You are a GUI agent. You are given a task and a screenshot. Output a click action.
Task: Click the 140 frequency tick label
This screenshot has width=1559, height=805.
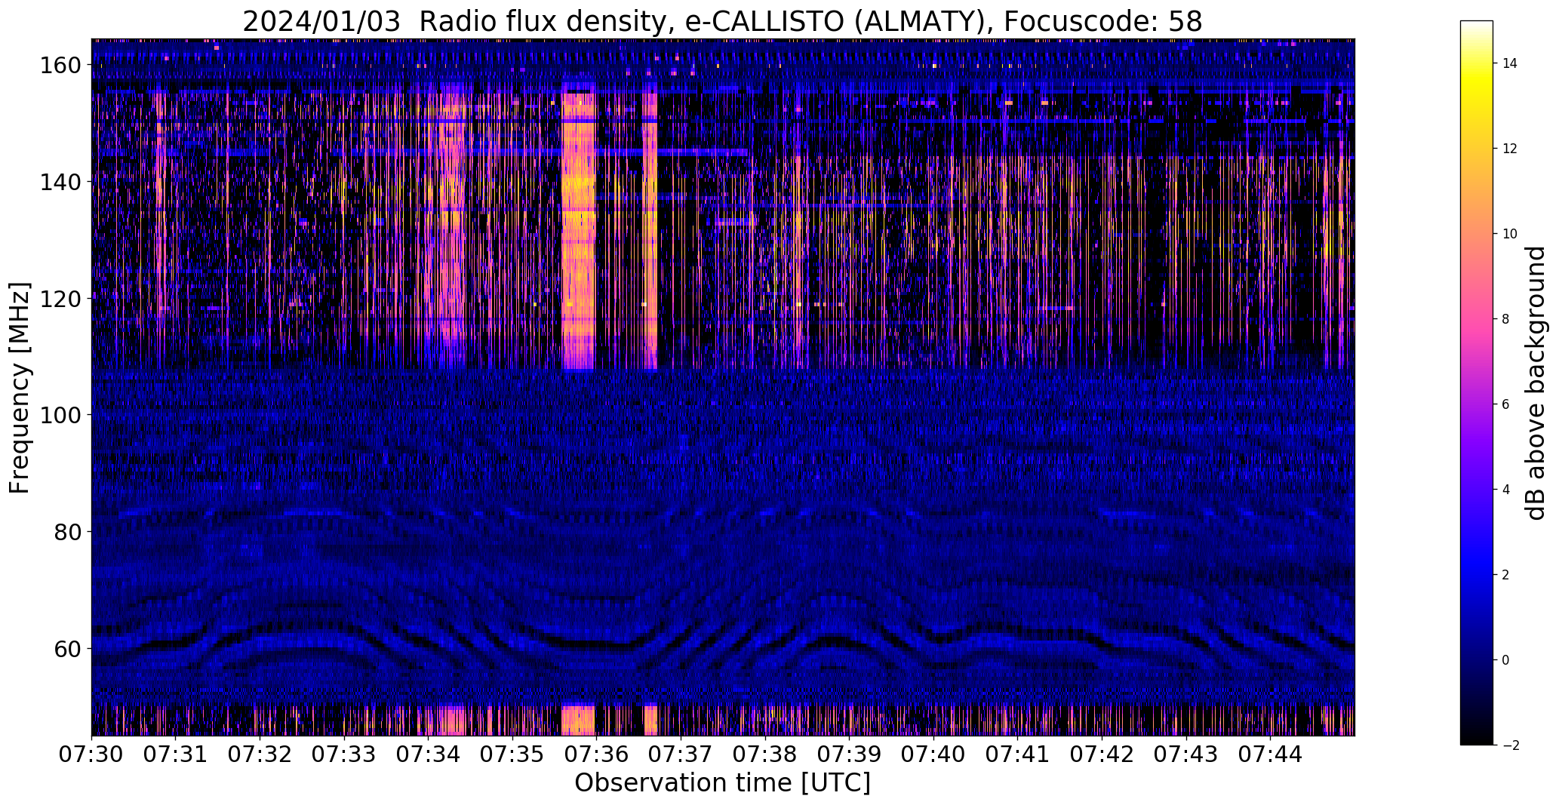pyautogui.click(x=60, y=182)
